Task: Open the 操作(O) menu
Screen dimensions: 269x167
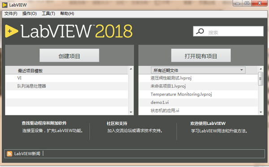Action: 30,13
